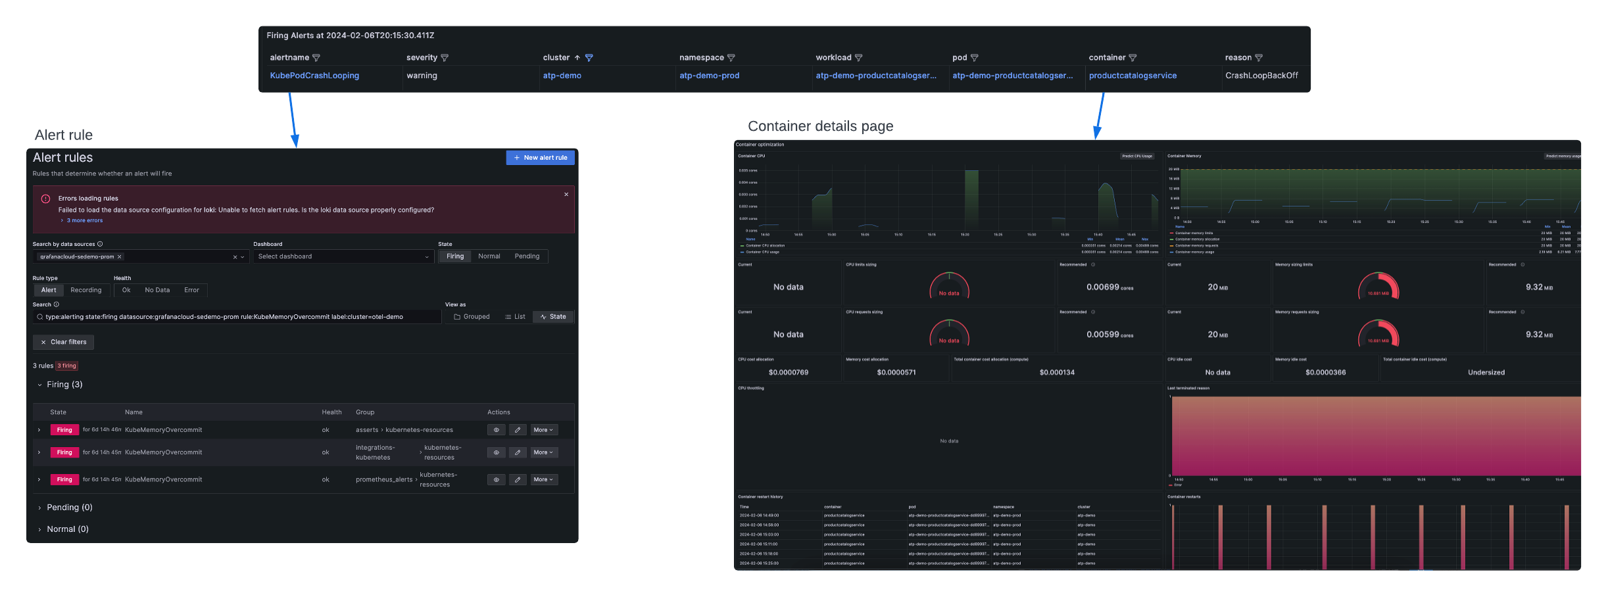Viewport: 1608px width, 597px height.
Task: Create a new alert rule
Action: pos(540,158)
